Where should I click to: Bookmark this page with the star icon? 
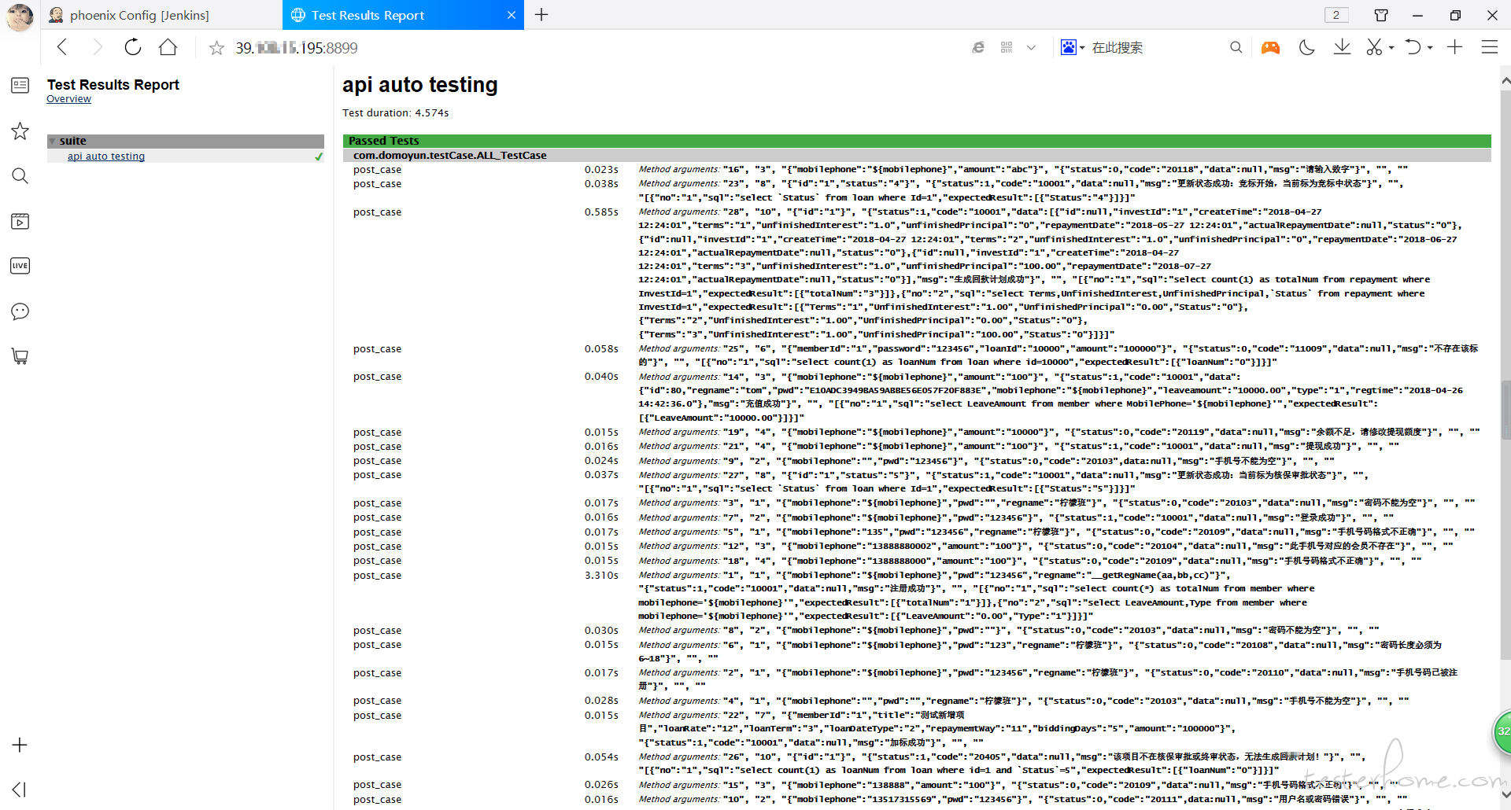pyautogui.click(x=216, y=48)
